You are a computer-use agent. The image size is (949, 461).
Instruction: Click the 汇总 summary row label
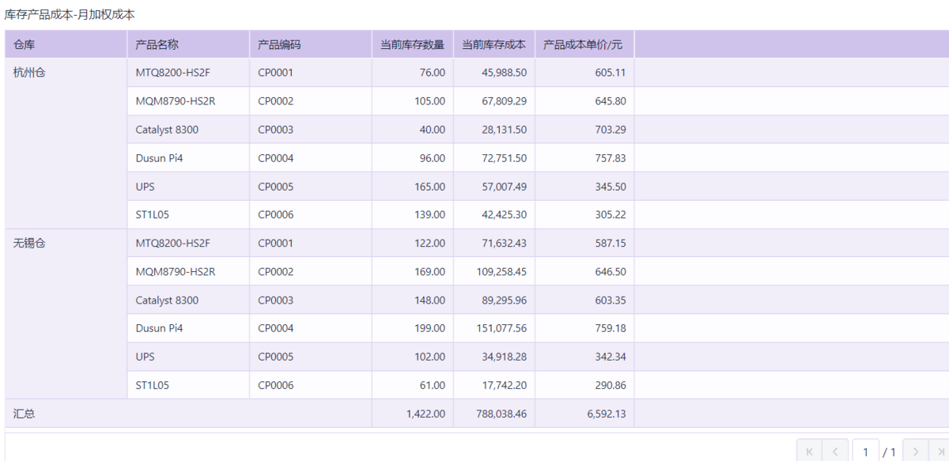coord(25,414)
